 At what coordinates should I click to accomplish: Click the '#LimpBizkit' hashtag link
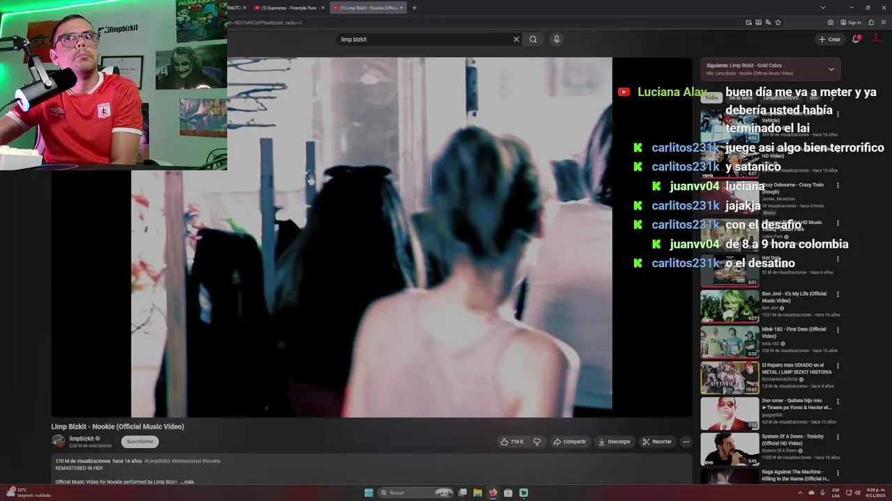157,461
